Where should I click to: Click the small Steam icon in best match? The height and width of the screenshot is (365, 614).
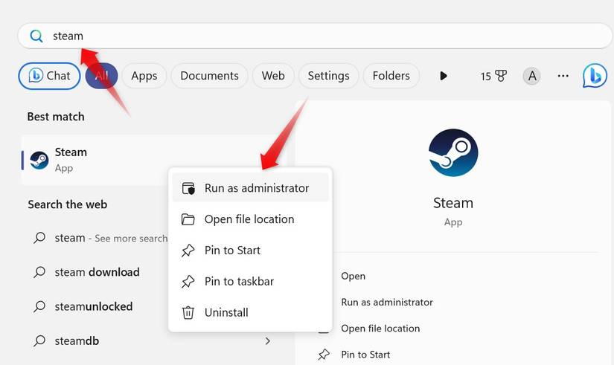pos(39,160)
